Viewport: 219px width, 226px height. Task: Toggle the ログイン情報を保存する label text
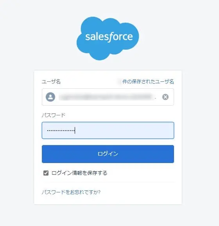pyautogui.click(x=79, y=173)
